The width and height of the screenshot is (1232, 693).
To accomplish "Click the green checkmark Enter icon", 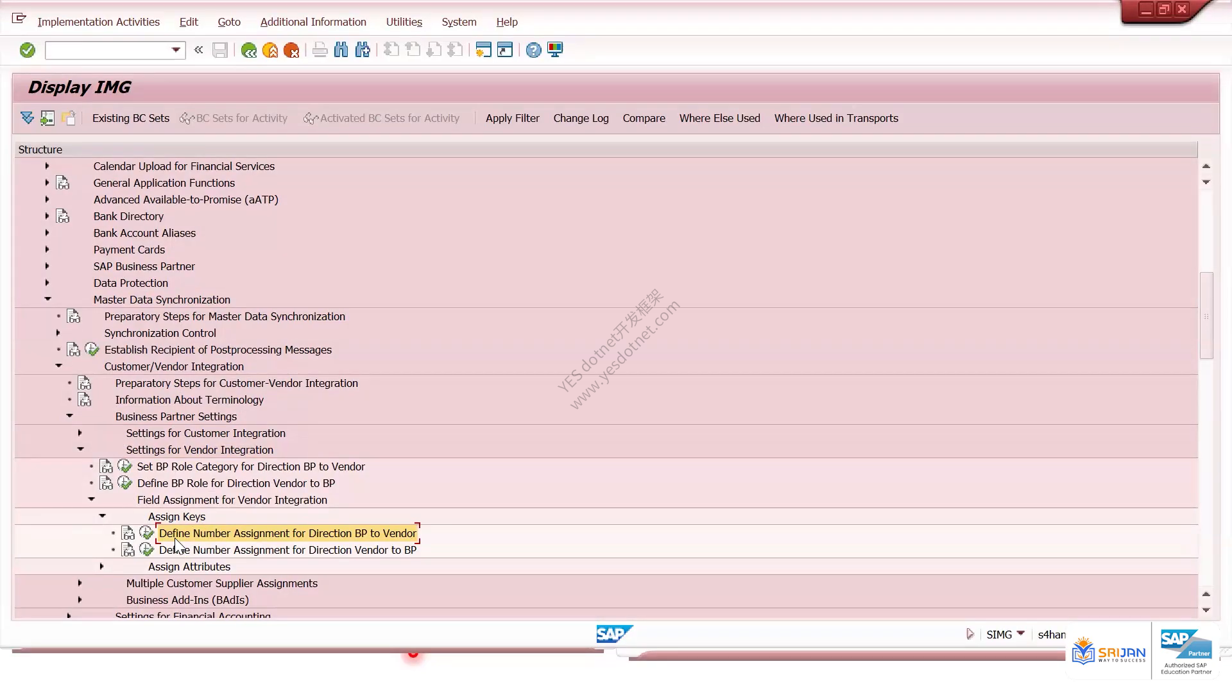I will coord(27,50).
